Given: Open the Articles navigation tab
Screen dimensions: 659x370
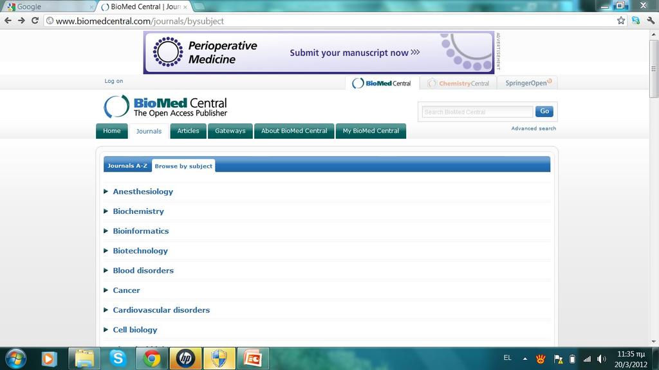Looking at the screenshot, I should [x=189, y=131].
